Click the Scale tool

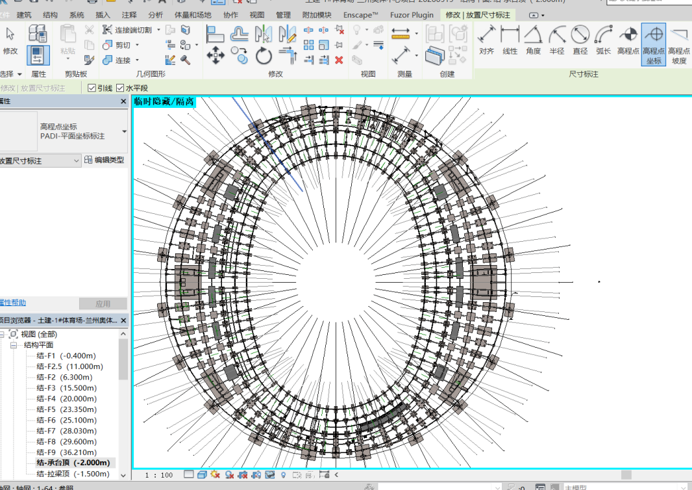point(324,45)
